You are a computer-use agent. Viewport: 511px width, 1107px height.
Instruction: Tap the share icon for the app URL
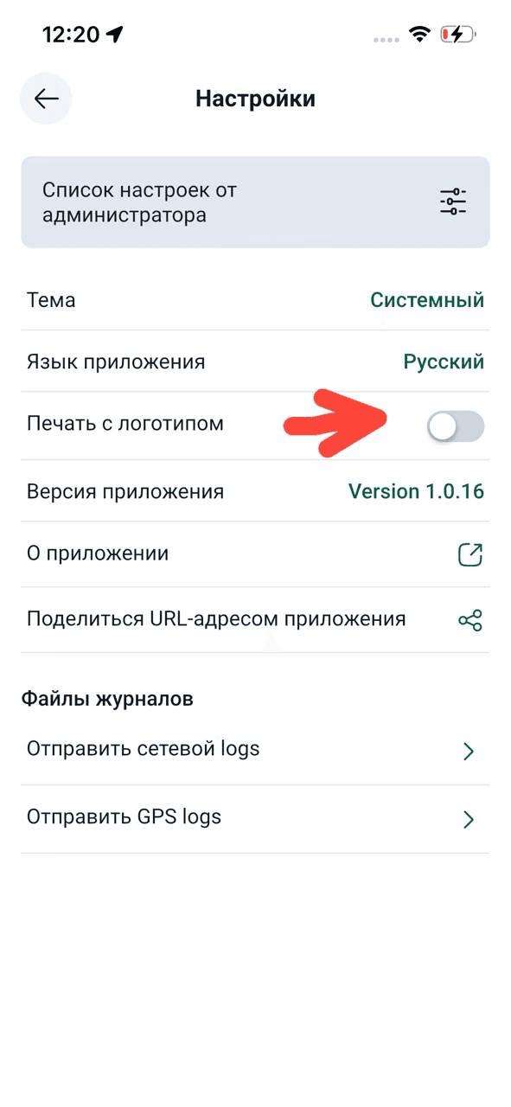[x=469, y=620]
